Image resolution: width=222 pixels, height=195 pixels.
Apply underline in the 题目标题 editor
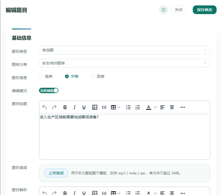point(84,107)
